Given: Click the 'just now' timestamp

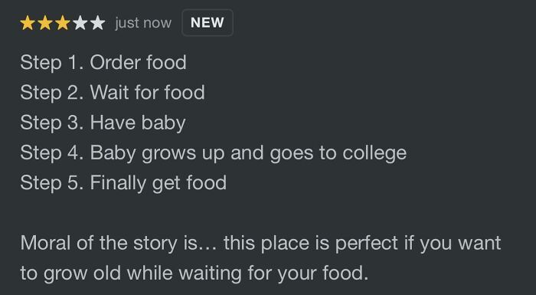Looking at the screenshot, I should click(x=143, y=23).
